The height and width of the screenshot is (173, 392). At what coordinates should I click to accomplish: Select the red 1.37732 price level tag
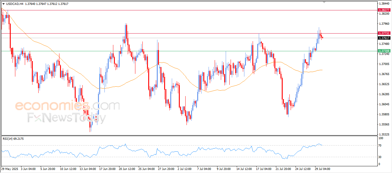click(384, 33)
